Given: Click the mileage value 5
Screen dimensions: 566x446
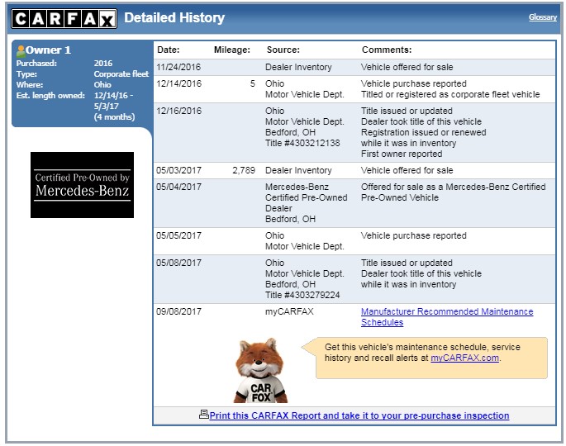Looking at the screenshot, I should [x=253, y=83].
